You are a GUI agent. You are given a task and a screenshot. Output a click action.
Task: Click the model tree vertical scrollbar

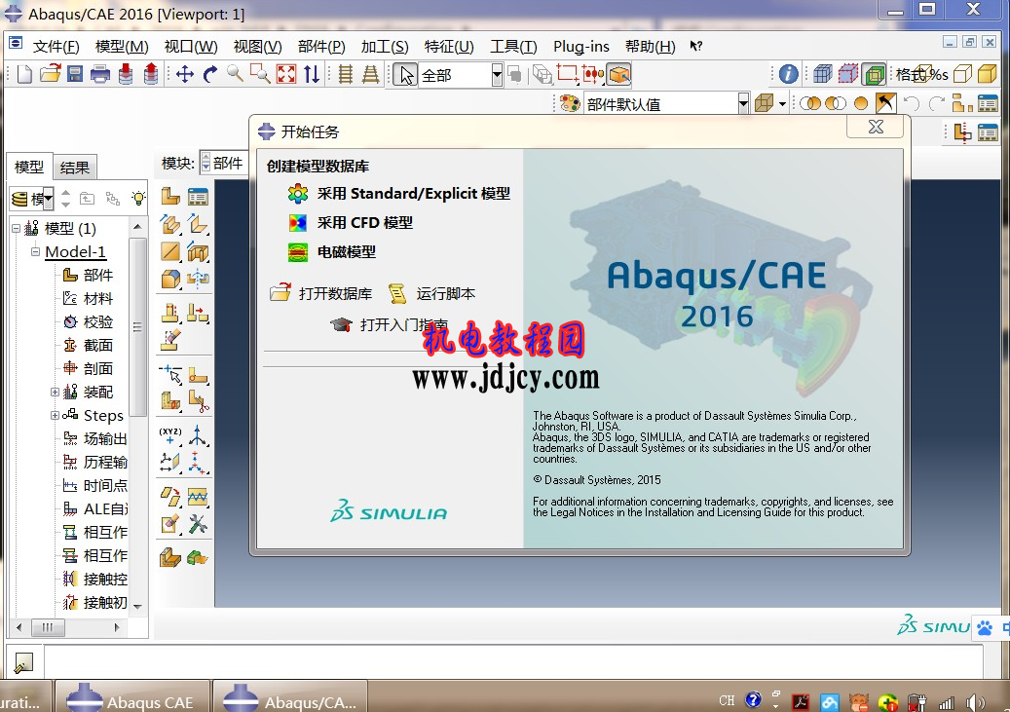click(x=137, y=327)
